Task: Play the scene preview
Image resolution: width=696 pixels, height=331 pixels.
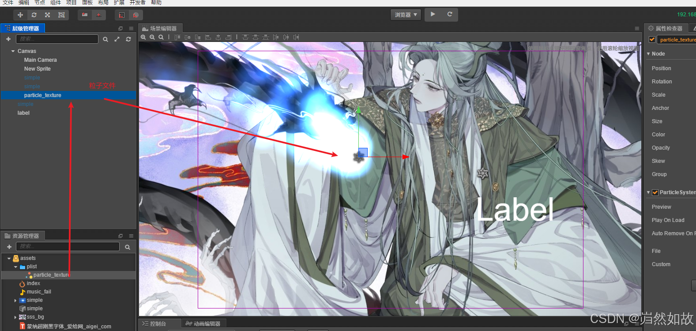Action: pyautogui.click(x=433, y=15)
